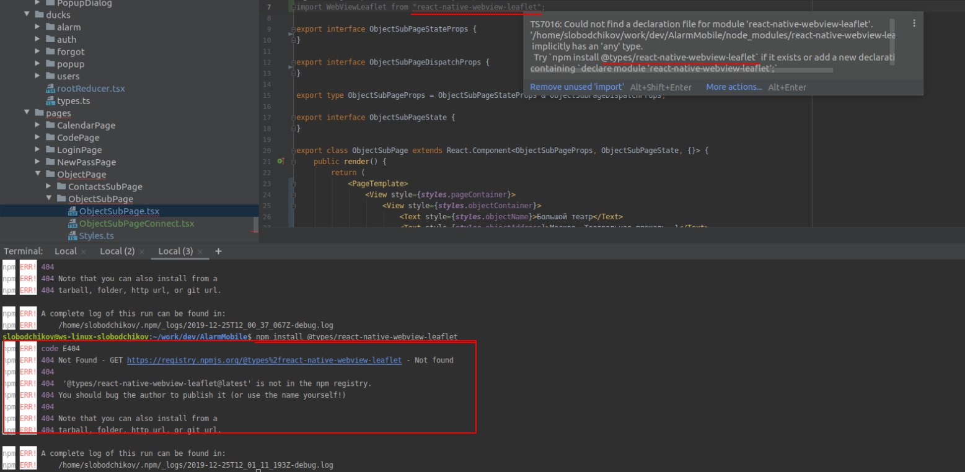The height and width of the screenshot is (472, 965).
Task: Open ObjectSubPage.tsx in the project tree
Action: tap(119, 211)
